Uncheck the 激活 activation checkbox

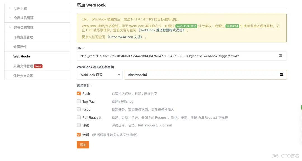click(x=79, y=134)
